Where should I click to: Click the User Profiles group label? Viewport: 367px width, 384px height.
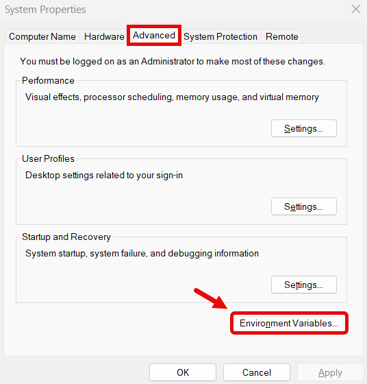tap(48, 158)
